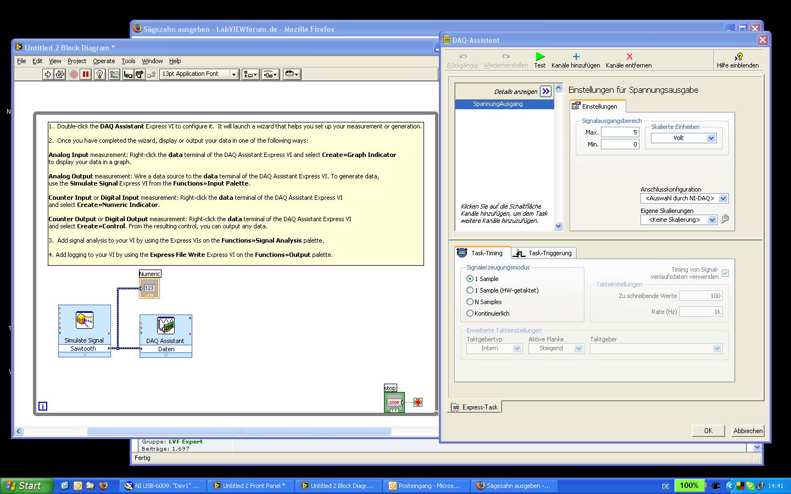Open the Tools menu
The image size is (791, 494).
[x=129, y=61]
